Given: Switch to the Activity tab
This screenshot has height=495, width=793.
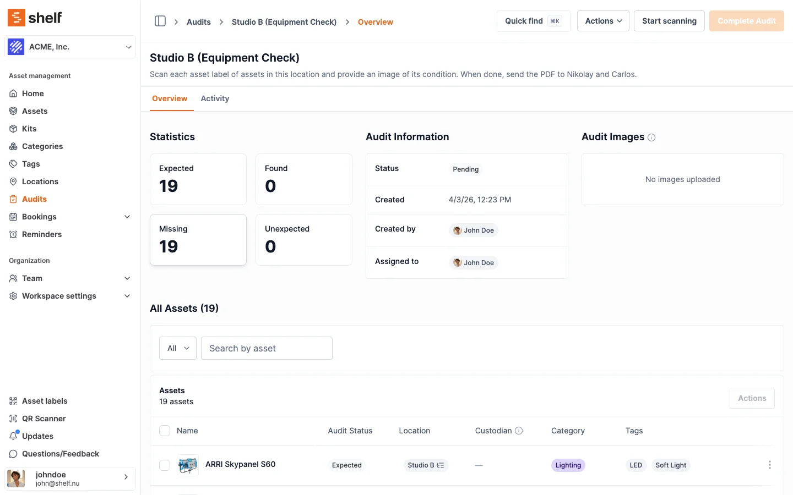Looking at the screenshot, I should (215, 98).
